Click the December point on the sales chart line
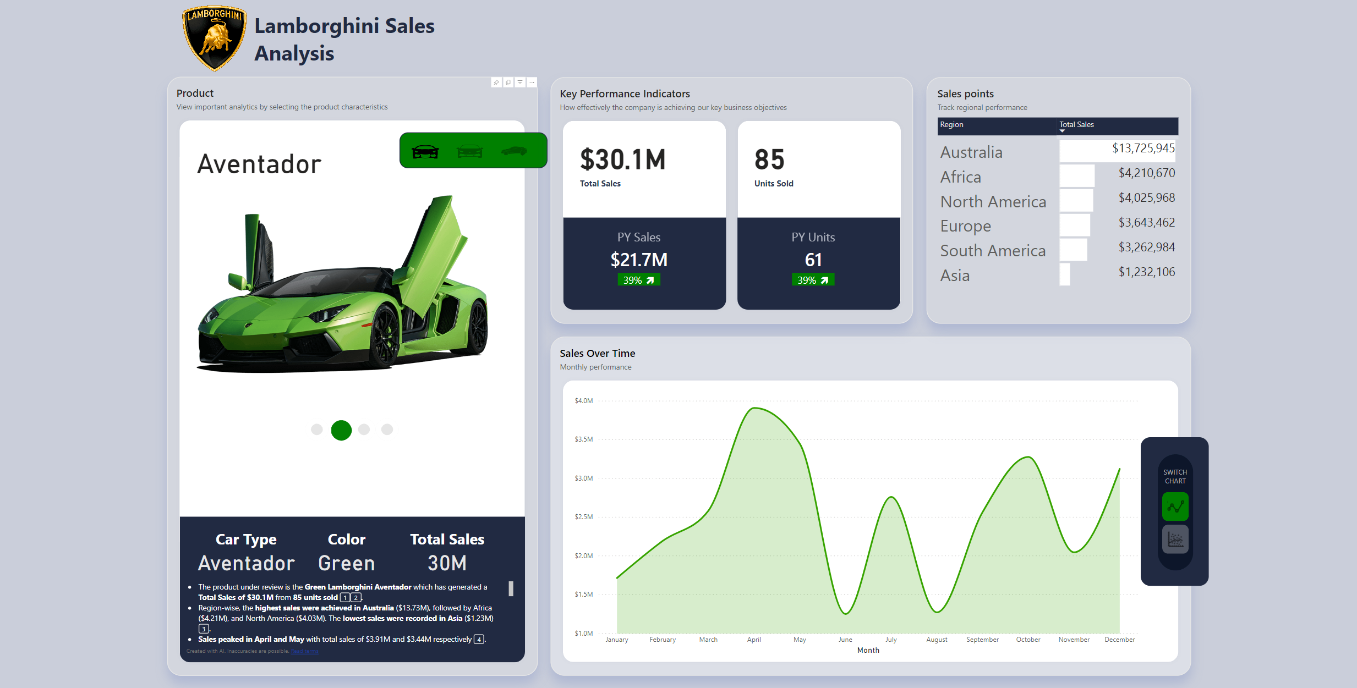This screenshot has width=1357, height=688. pyautogui.click(x=1119, y=469)
